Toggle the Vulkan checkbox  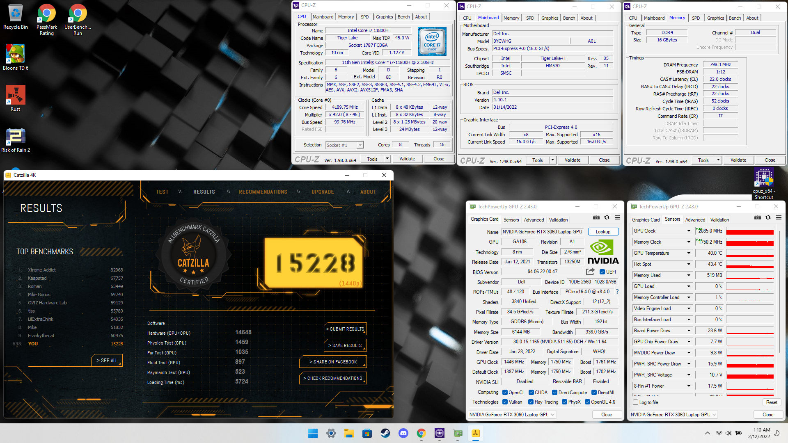[x=505, y=402]
